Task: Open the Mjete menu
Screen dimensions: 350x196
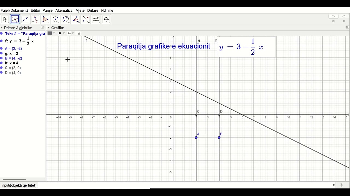Action: 80,10
